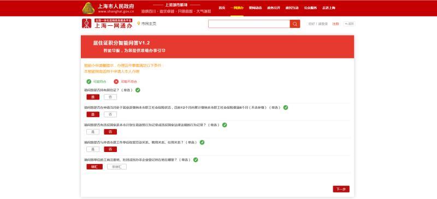Select 否 for the social insurance question
Viewport: 437px width, 199px height.
110,114
